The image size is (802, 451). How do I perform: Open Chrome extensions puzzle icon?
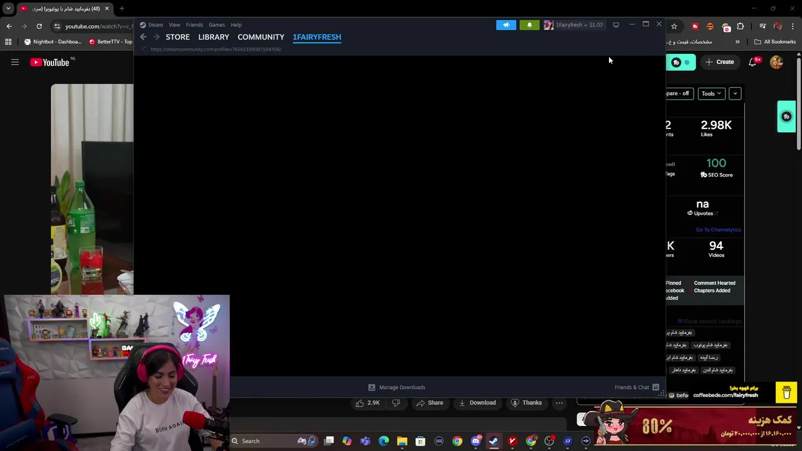(741, 26)
